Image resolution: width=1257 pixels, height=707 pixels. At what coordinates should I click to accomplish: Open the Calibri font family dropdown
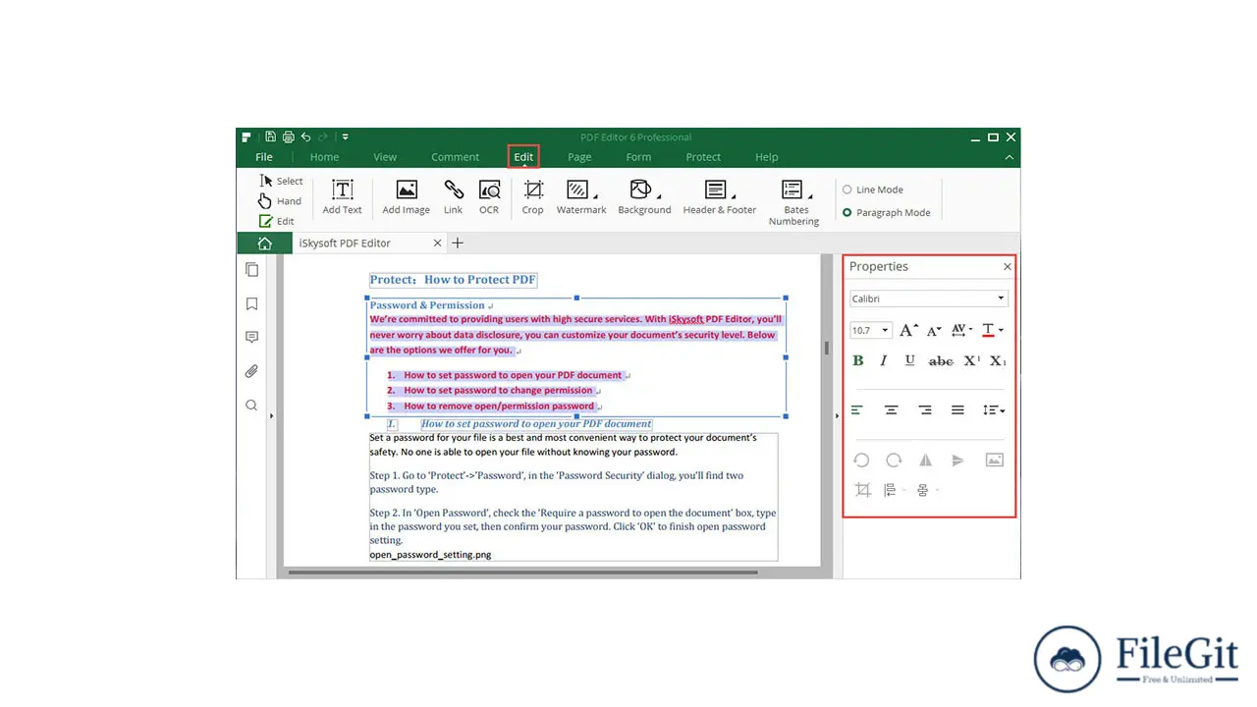point(928,299)
